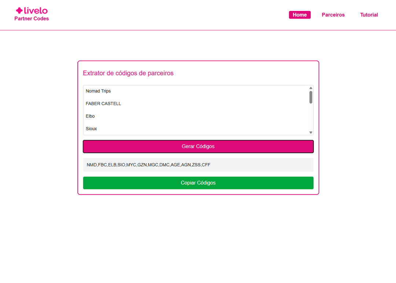Open the Livelo home via the logo

click(x=32, y=10)
